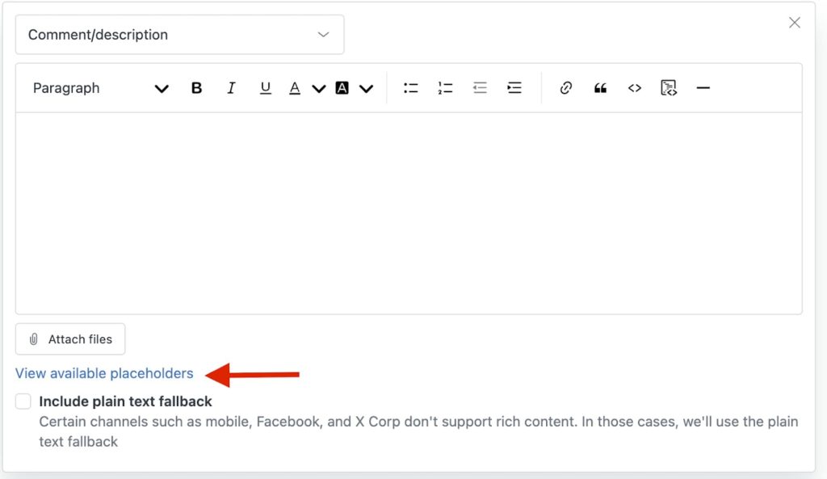The image size is (827, 479).
Task: Toggle italic formatting
Action: 230,88
